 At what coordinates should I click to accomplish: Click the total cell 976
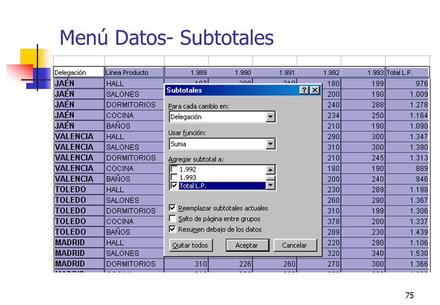click(408, 83)
